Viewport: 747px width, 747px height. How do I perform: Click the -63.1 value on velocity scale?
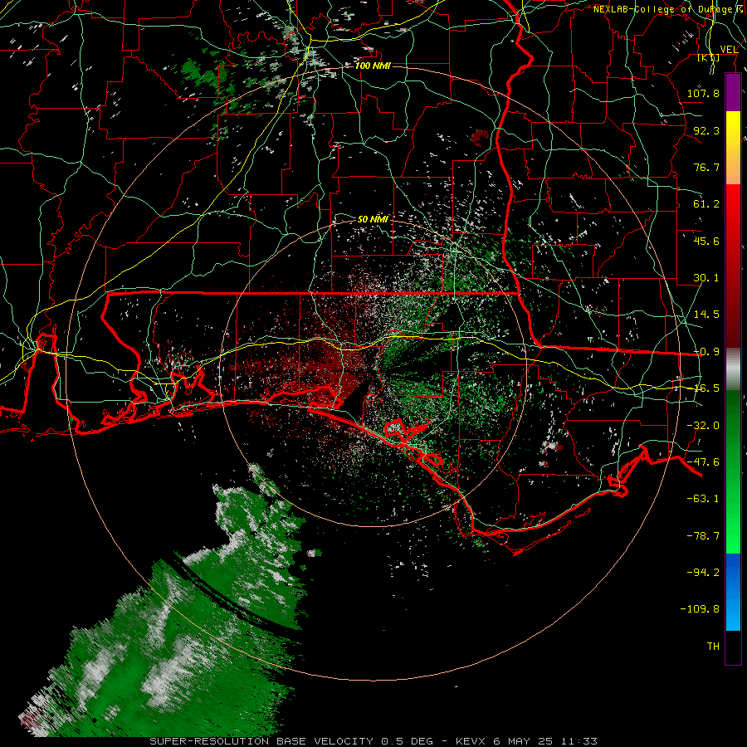coord(703,499)
